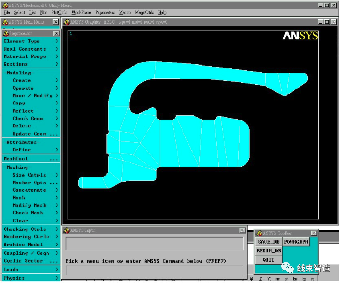This screenshot has width=341, height=283.
Task: Select Update Geom item
Action: (31, 134)
